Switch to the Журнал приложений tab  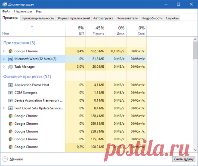(74, 18)
